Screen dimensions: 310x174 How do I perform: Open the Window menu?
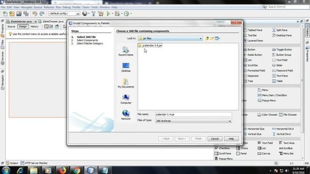(x=105, y=7)
